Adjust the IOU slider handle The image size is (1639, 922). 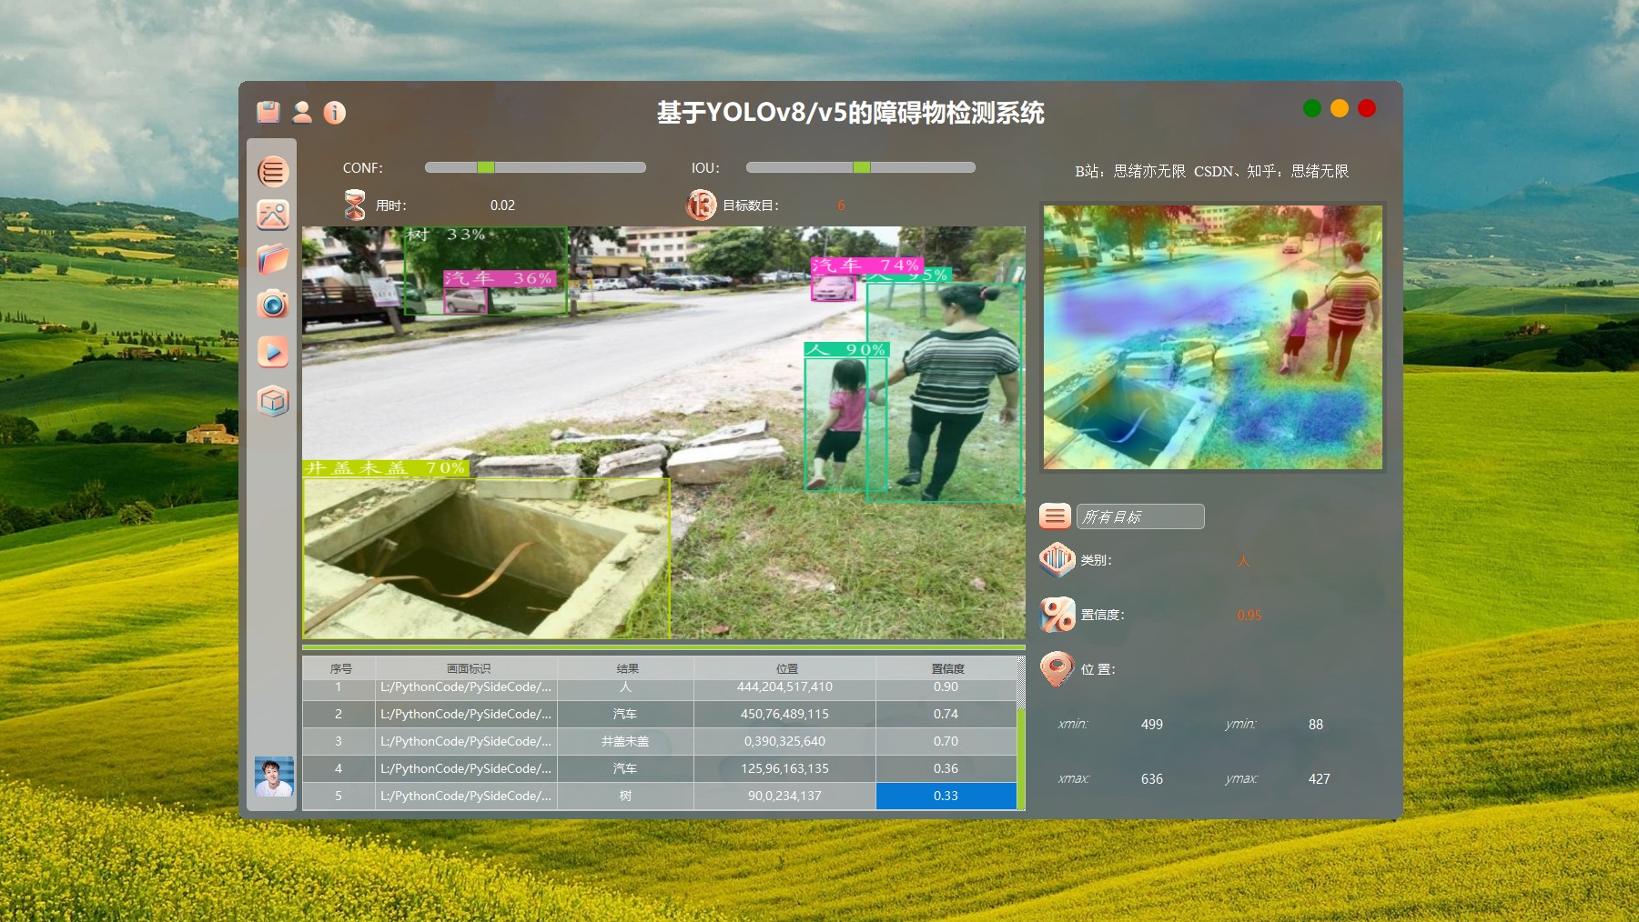[x=862, y=167]
